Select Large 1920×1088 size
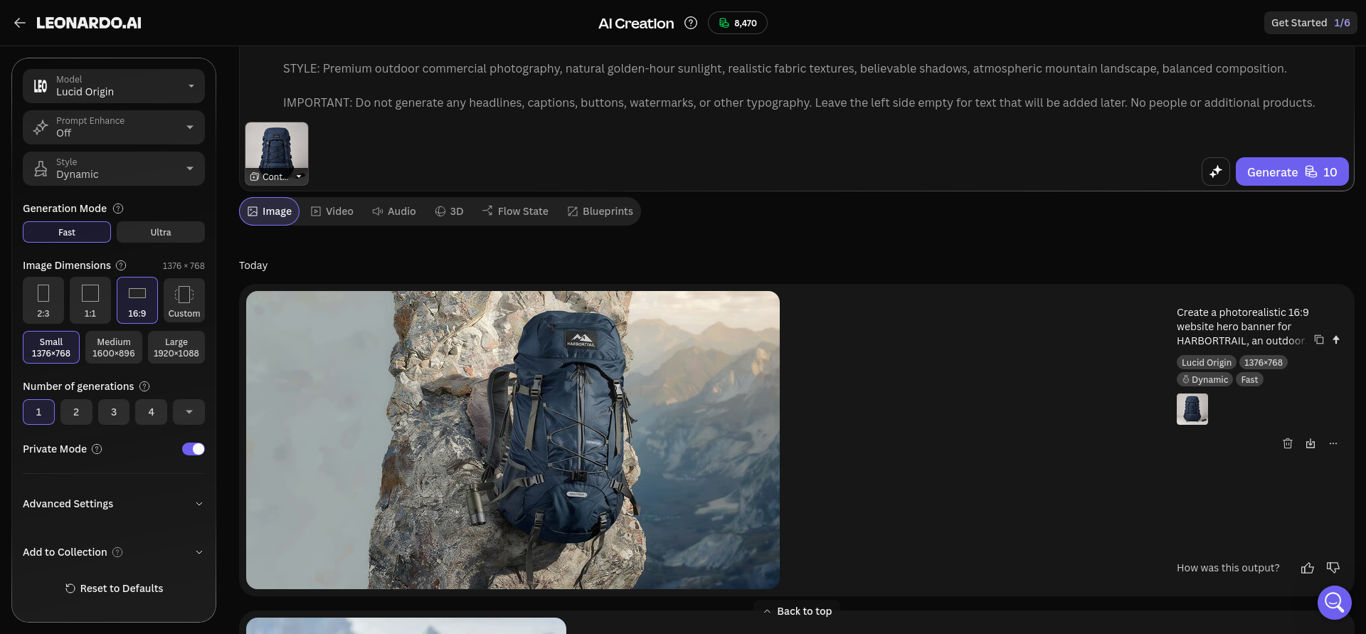1366x634 pixels. pos(176,347)
